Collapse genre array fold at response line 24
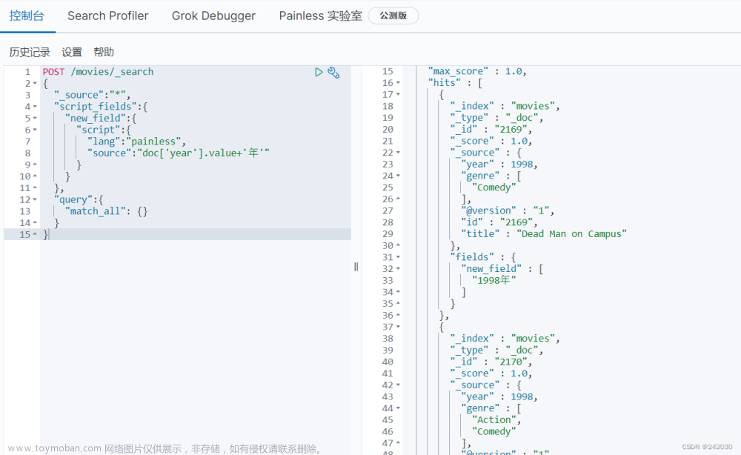Screen dimensions: 741x455 [398, 176]
